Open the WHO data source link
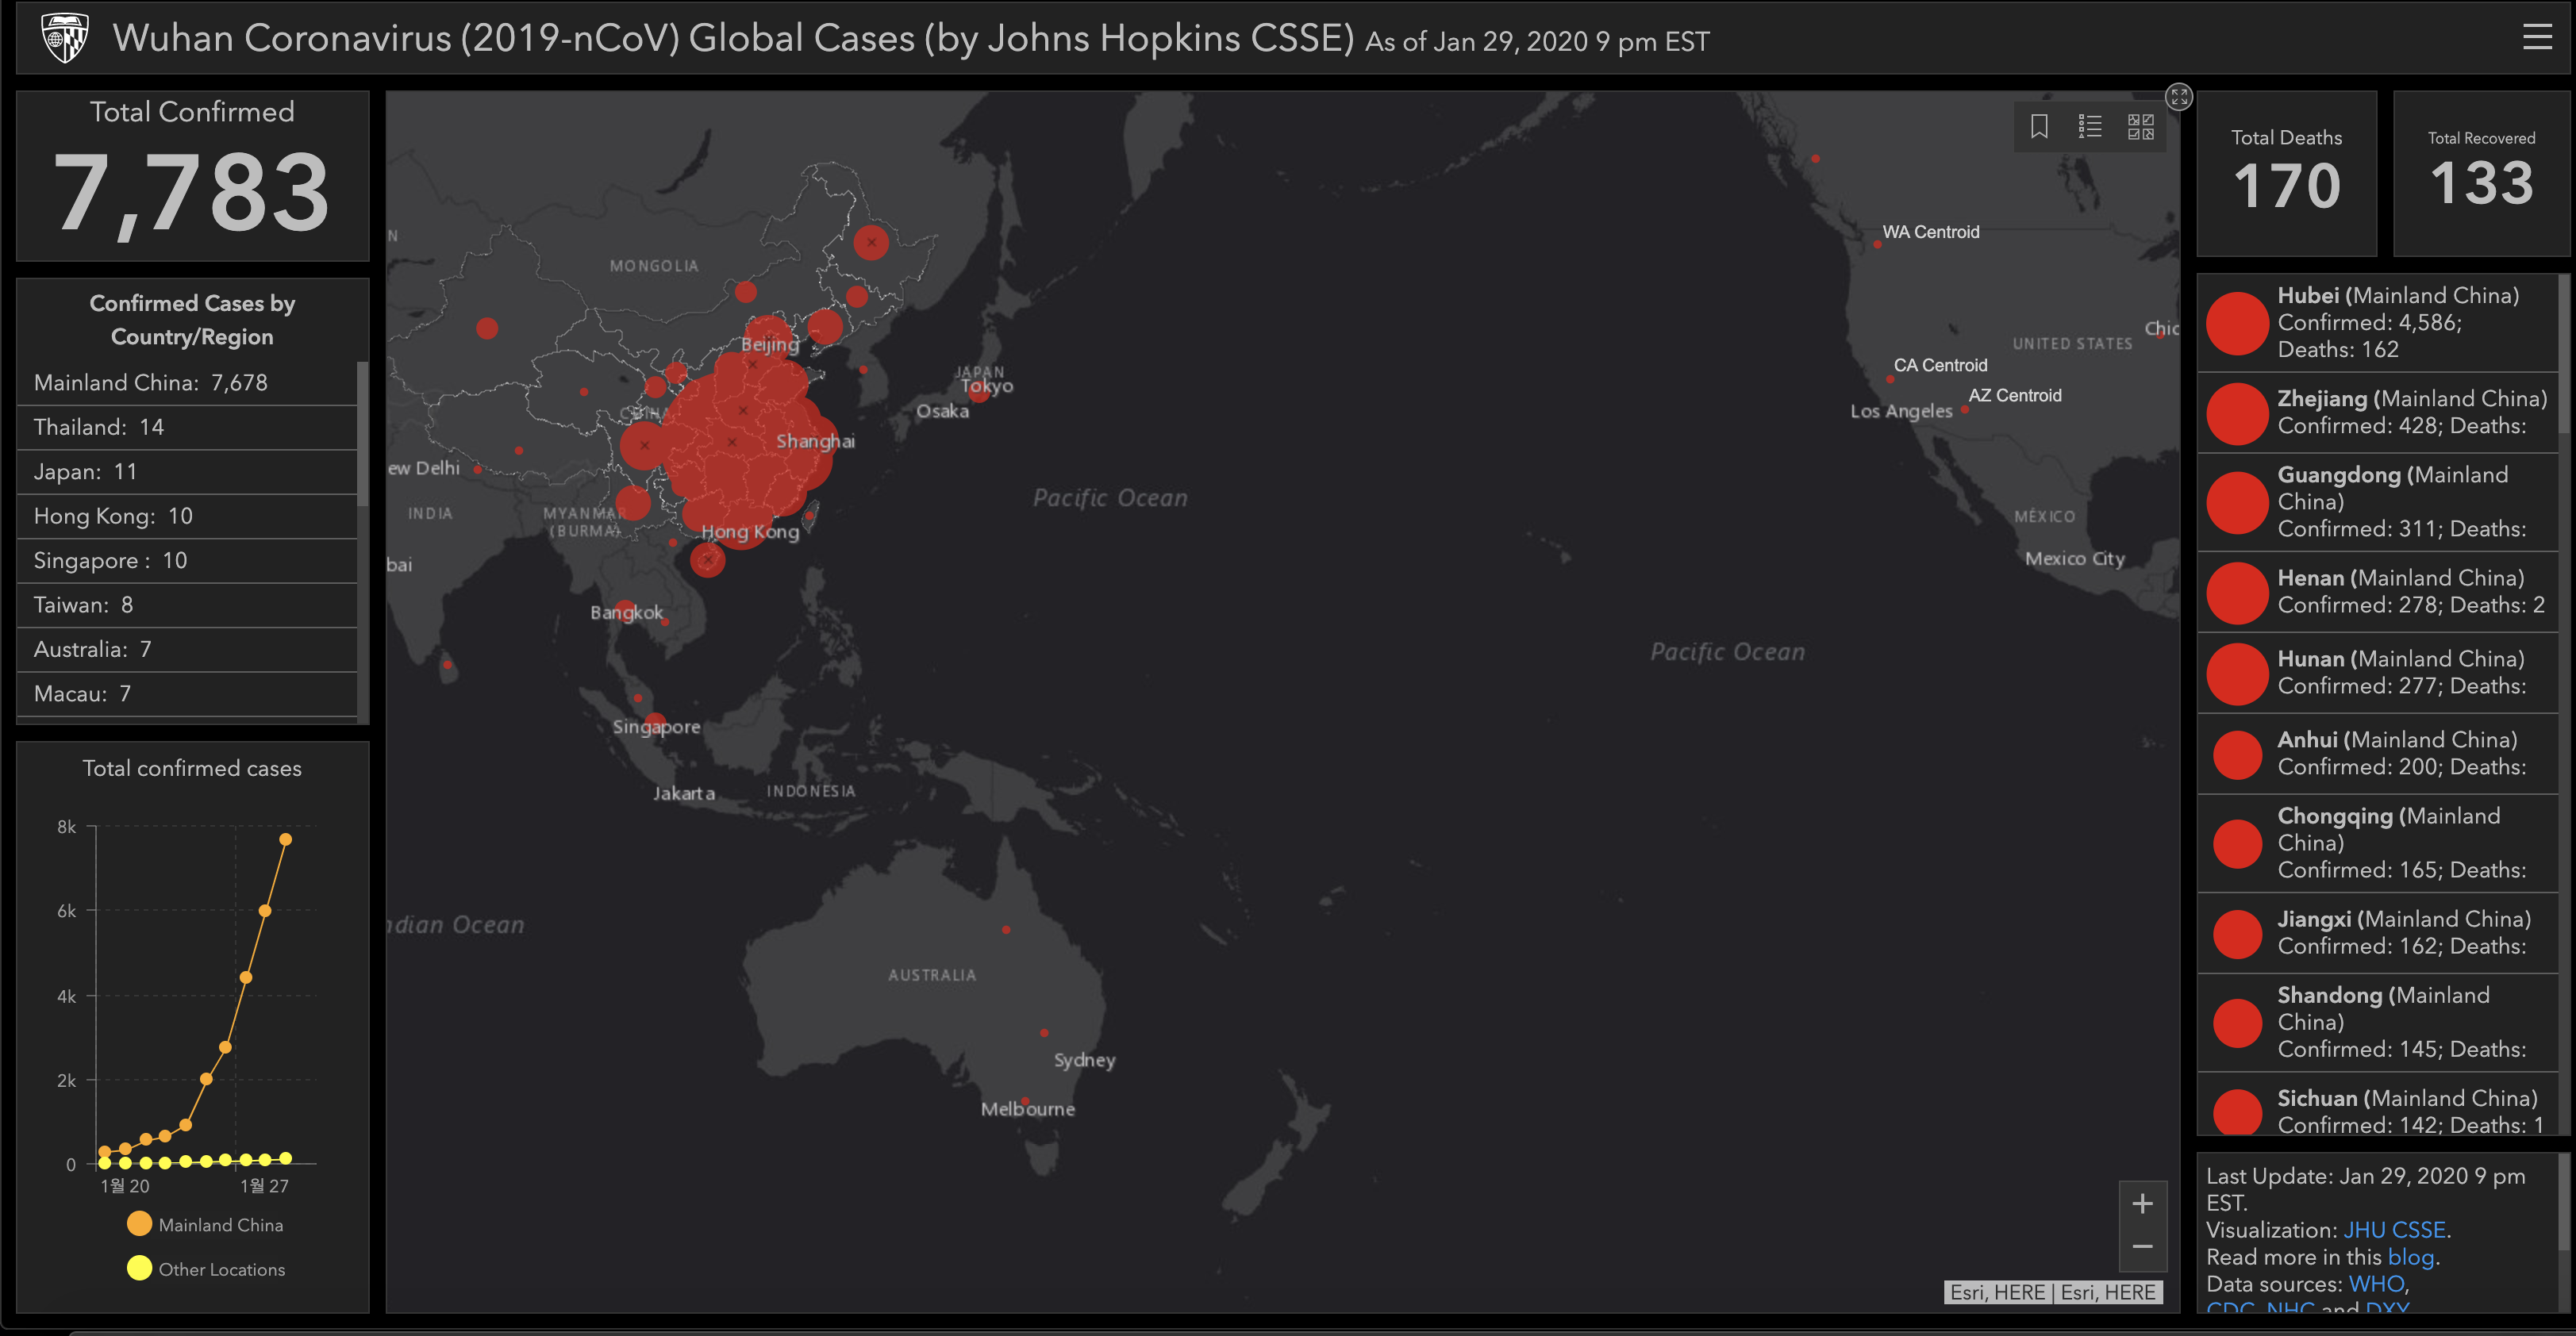The image size is (2576, 1336). tap(2376, 1284)
